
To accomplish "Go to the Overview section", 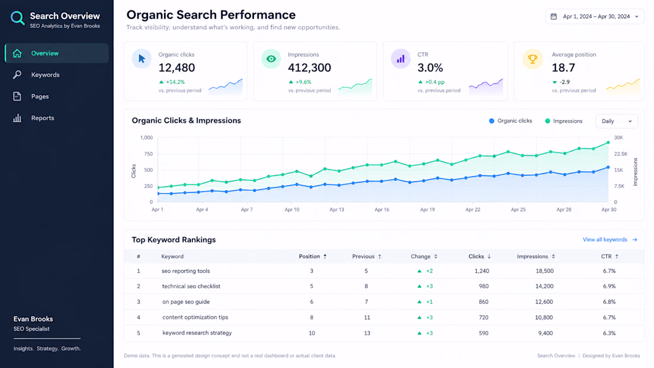I will 56,54.
